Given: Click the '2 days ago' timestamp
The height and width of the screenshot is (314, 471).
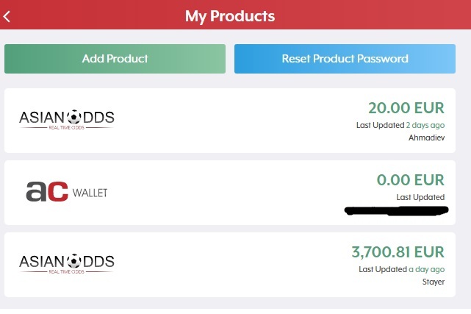Looking at the screenshot, I should 425,125.
